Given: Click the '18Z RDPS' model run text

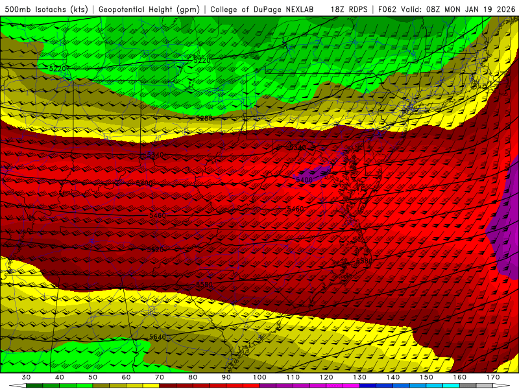Looking at the screenshot, I should click(349, 9).
